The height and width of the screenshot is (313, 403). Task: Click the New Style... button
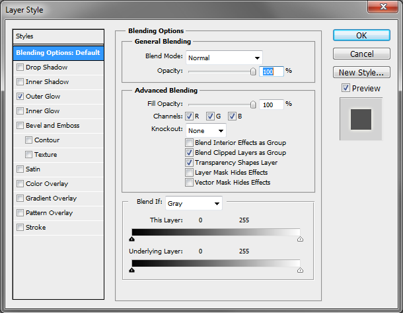(x=361, y=72)
